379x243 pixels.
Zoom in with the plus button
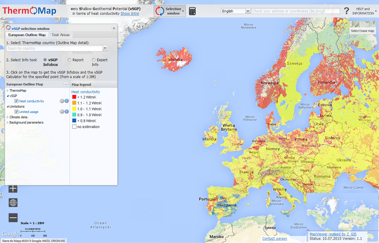point(13,188)
